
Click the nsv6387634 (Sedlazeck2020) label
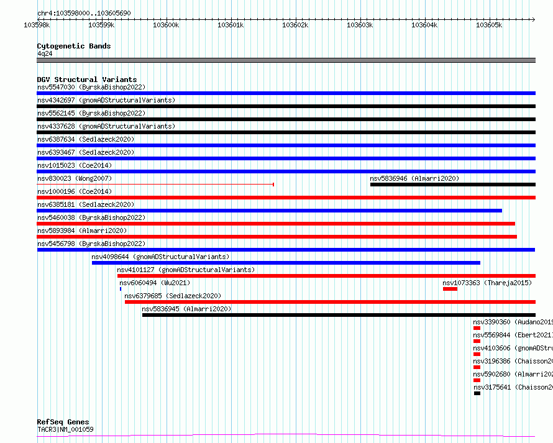[x=86, y=139]
